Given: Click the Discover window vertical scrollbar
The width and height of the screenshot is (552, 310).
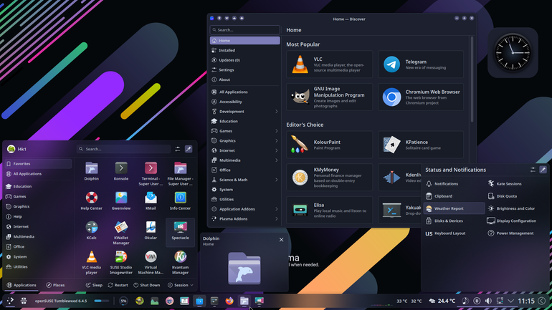Looking at the screenshot, I should 472,79.
